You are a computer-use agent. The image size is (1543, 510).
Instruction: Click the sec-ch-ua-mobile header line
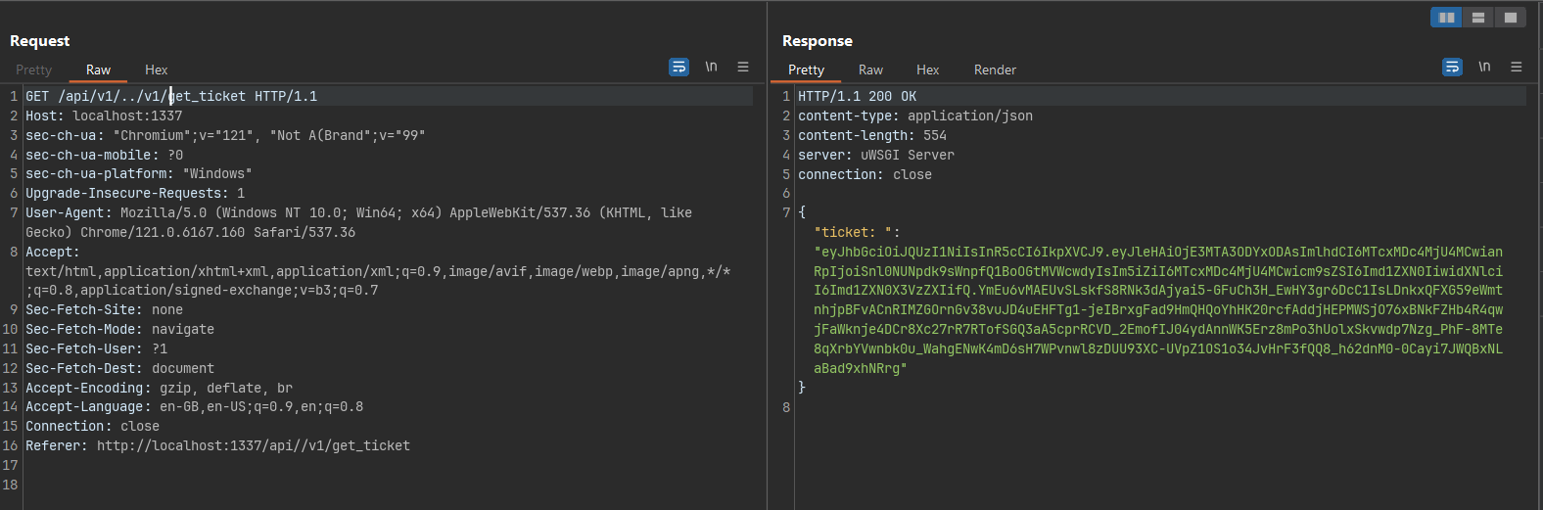pos(104,155)
